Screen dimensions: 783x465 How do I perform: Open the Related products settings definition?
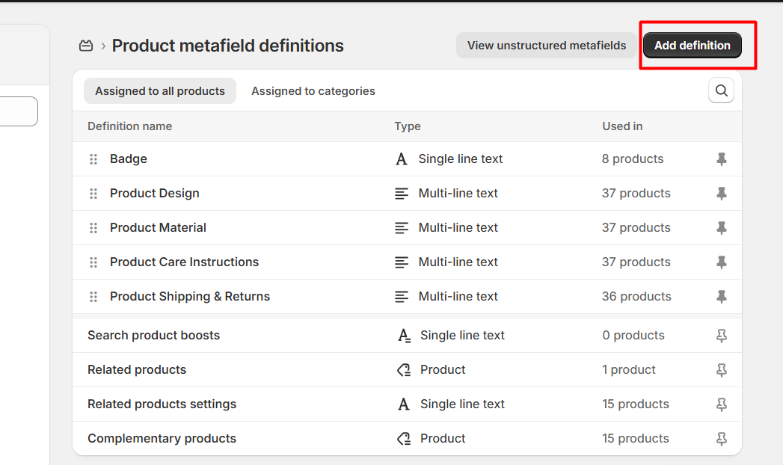point(162,404)
